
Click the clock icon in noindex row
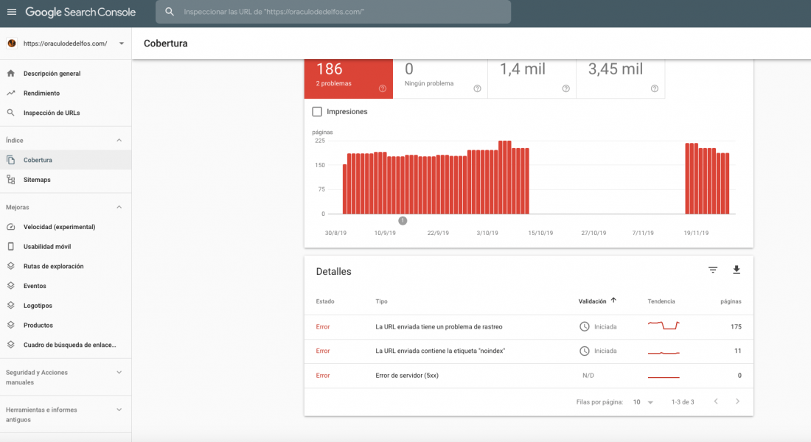585,351
